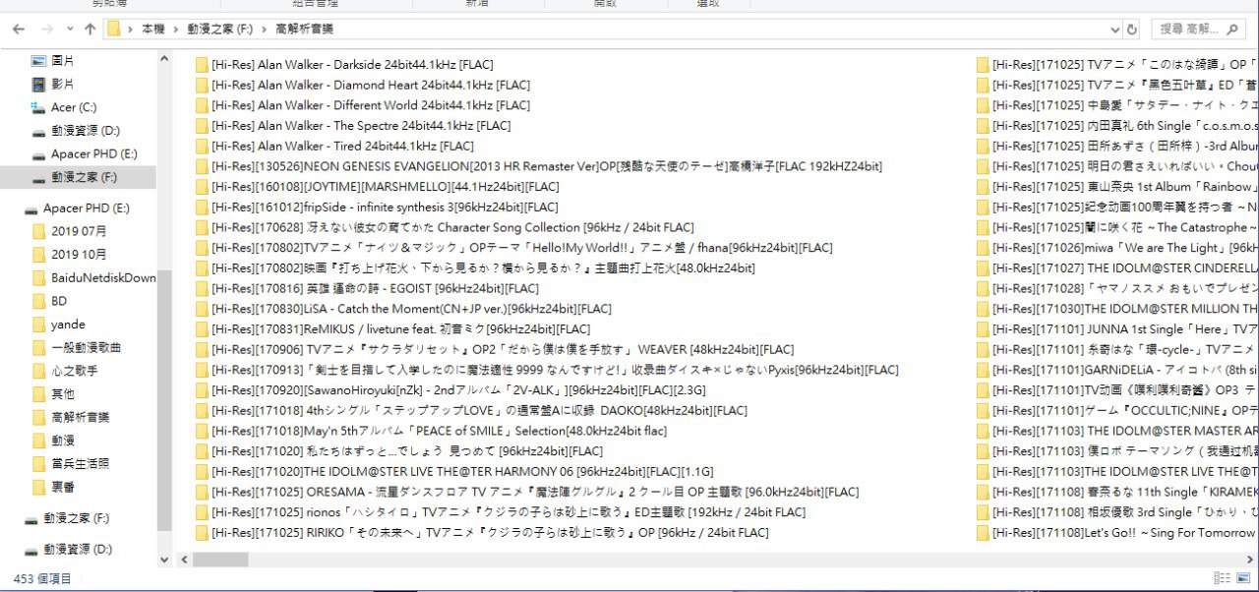Click folder icon of NEON GENESIS EVANGELION folder
1259x592 pixels.
pos(202,166)
